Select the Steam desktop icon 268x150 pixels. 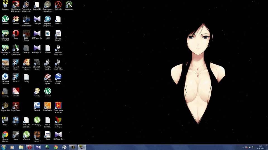point(16,134)
